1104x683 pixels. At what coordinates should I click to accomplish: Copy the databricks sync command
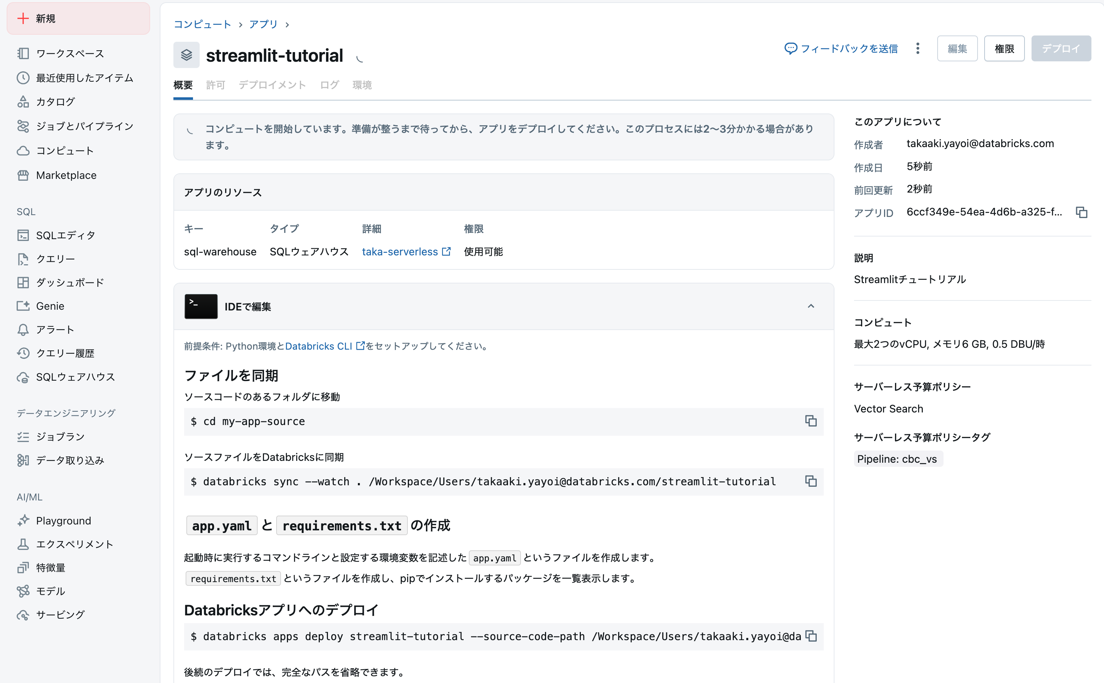tap(810, 481)
